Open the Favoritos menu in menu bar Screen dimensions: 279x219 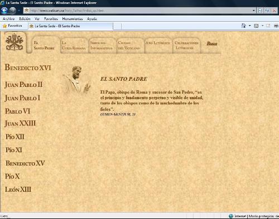[x=51, y=19]
